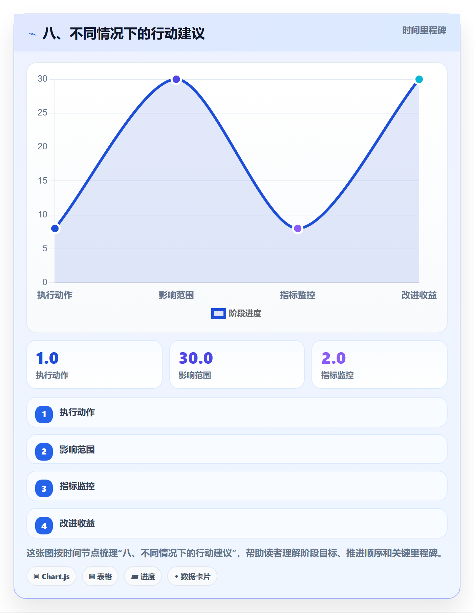
Task: Click step number 2 badge
Action: pos(44,451)
